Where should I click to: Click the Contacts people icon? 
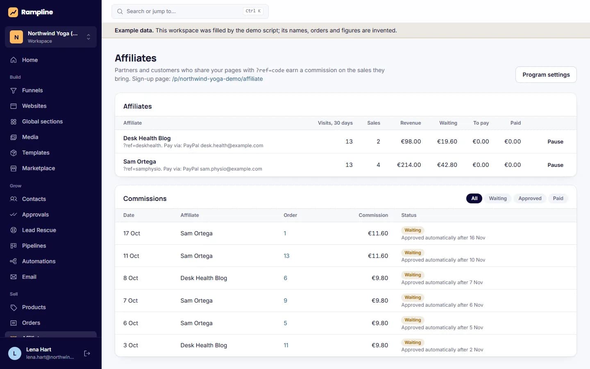click(x=14, y=199)
